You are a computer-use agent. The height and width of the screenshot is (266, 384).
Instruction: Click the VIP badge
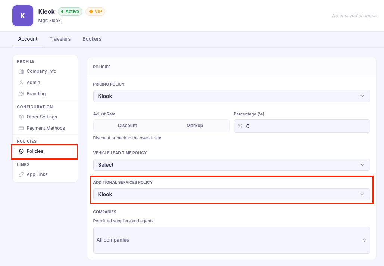coord(95,12)
